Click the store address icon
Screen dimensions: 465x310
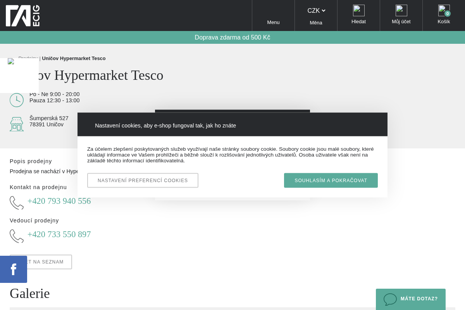[x=17, y=124]
